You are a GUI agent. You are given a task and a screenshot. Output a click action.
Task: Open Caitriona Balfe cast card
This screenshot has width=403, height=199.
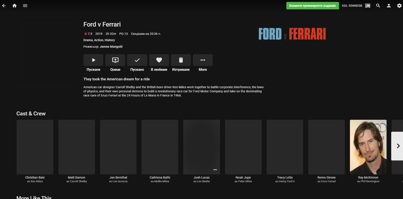160,147
